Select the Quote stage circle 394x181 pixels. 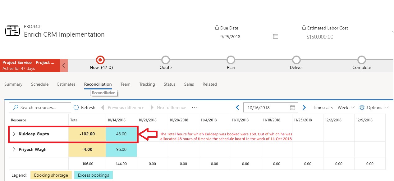click(166, 60)
